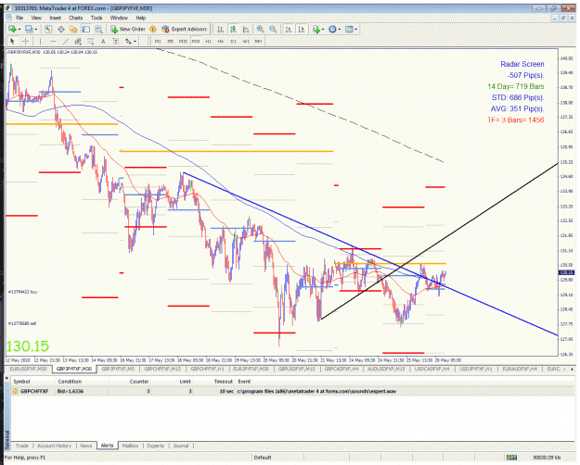Viewport: 580px width, 465px height.
Task: Toggle the Data Window crosshair-target icon
Action: click(61, 29)
